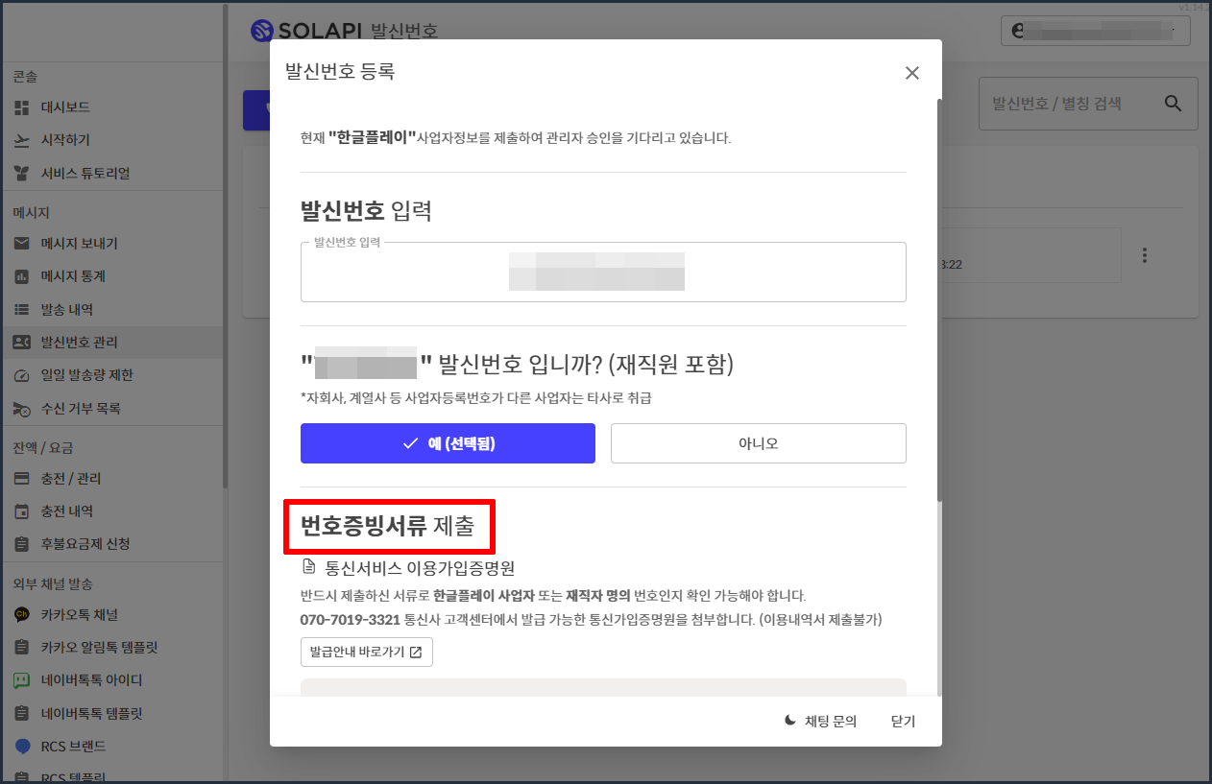Click the 메시지 통계 label
This screenshot has width=1212, height=784.
[73, 276]
